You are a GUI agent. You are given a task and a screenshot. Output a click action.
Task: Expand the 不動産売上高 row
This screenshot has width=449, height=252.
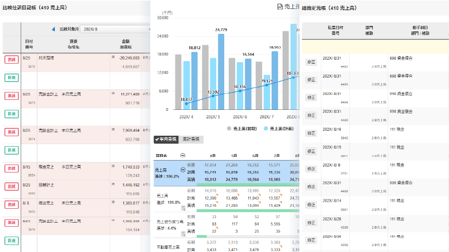point(167,247)
